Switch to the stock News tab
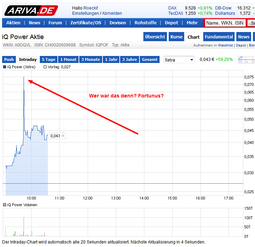255x247 pixels. pos(244,37)
